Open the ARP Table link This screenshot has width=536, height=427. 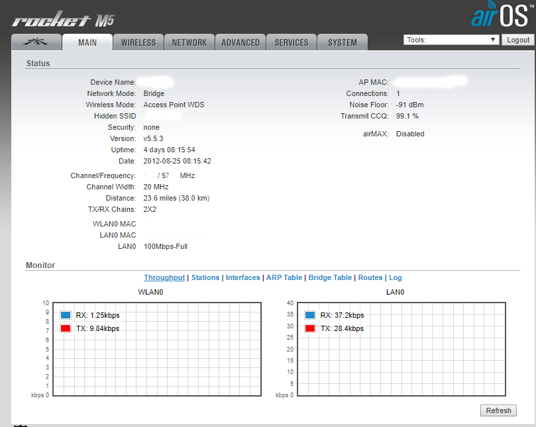click(284, 277)
